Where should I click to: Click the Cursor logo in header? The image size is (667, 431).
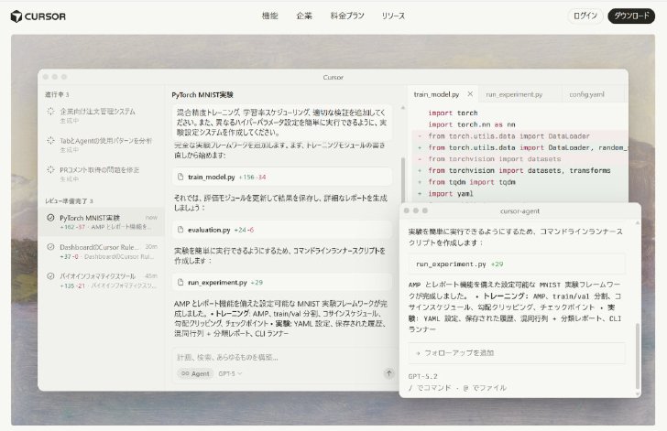point(38,16)
